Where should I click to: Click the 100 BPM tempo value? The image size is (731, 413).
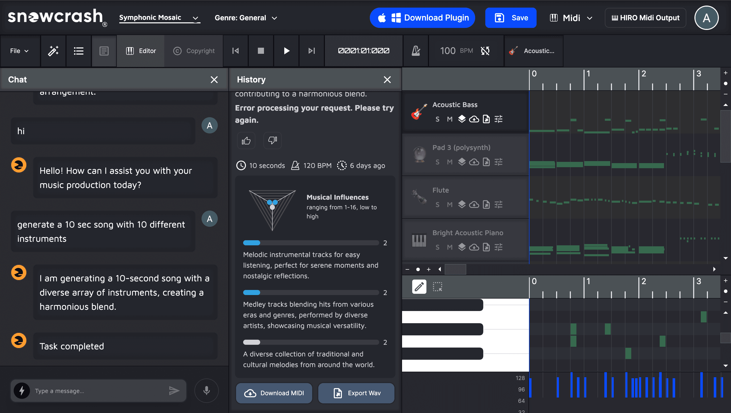pyautogui.click(x=447, y=51)
